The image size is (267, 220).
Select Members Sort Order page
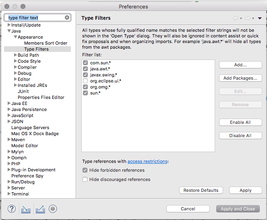[x=46, y=43]
